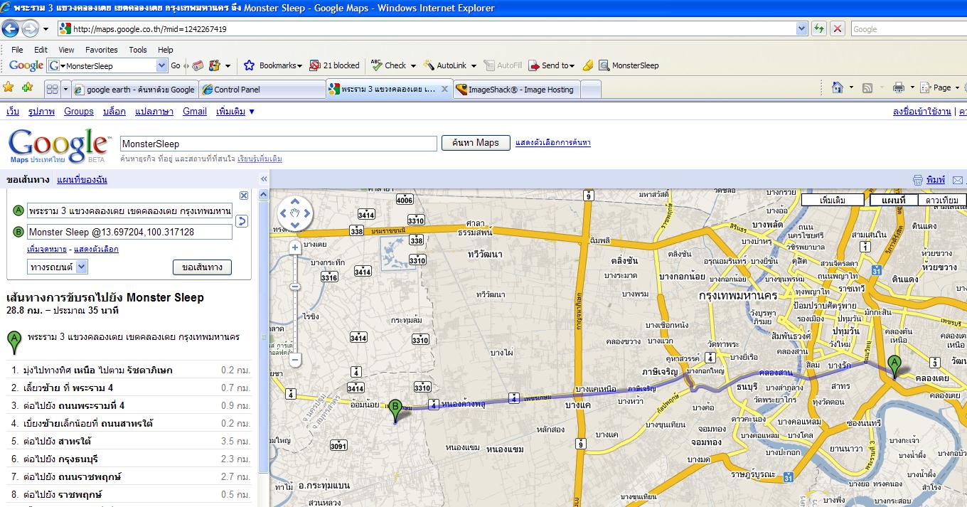Viewport: 967px width, 507px height.
Task: Click the zoom in plus on map
Action: point(295,247)
